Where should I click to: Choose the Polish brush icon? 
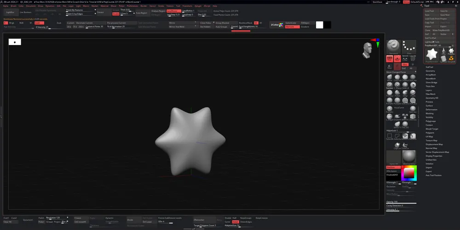click(397, 93)
